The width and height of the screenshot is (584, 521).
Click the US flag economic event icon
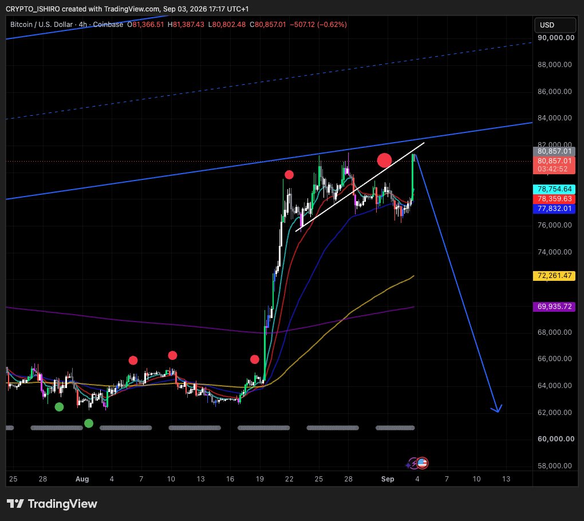[x=422, y=463]
